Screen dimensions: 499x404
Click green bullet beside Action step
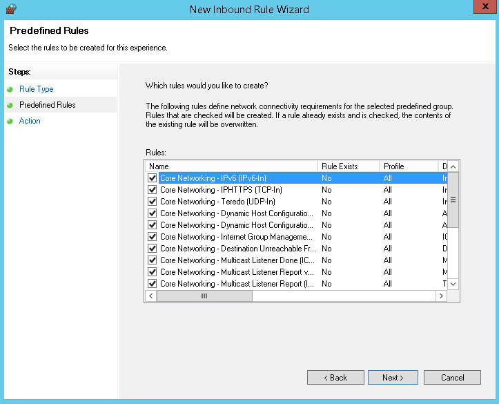click(10, 121)
